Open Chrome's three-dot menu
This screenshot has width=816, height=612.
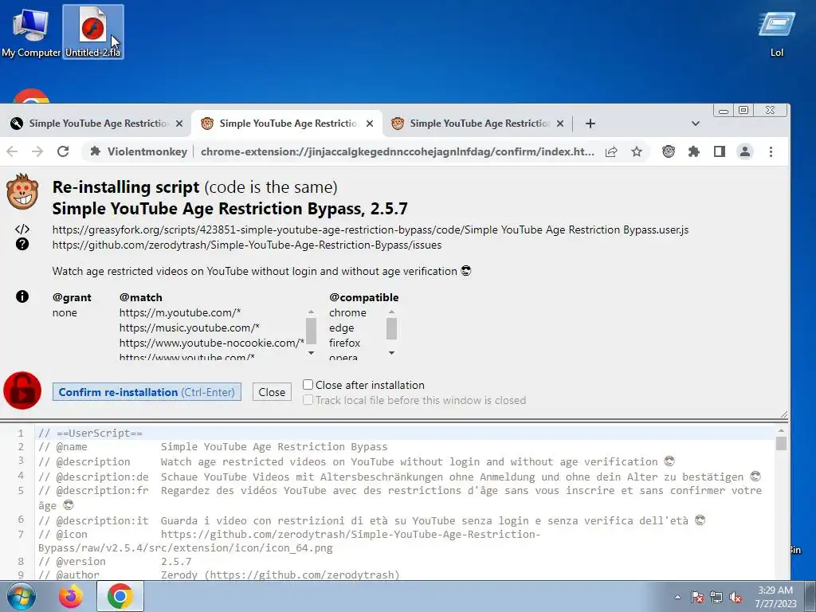[771, 151]
